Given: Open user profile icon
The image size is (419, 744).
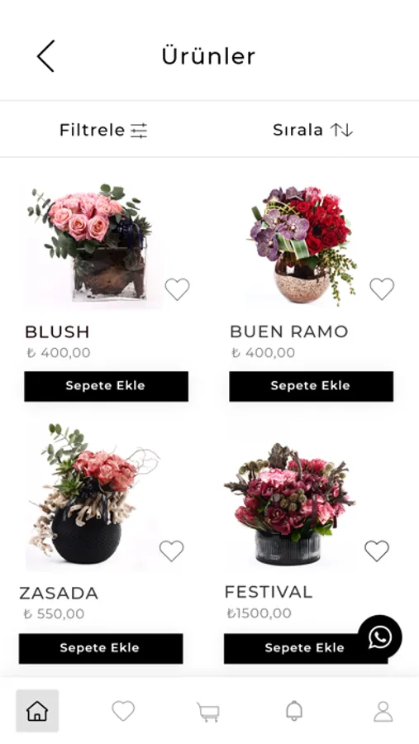Looking at the screenshot, I should [x=383, y=711].
